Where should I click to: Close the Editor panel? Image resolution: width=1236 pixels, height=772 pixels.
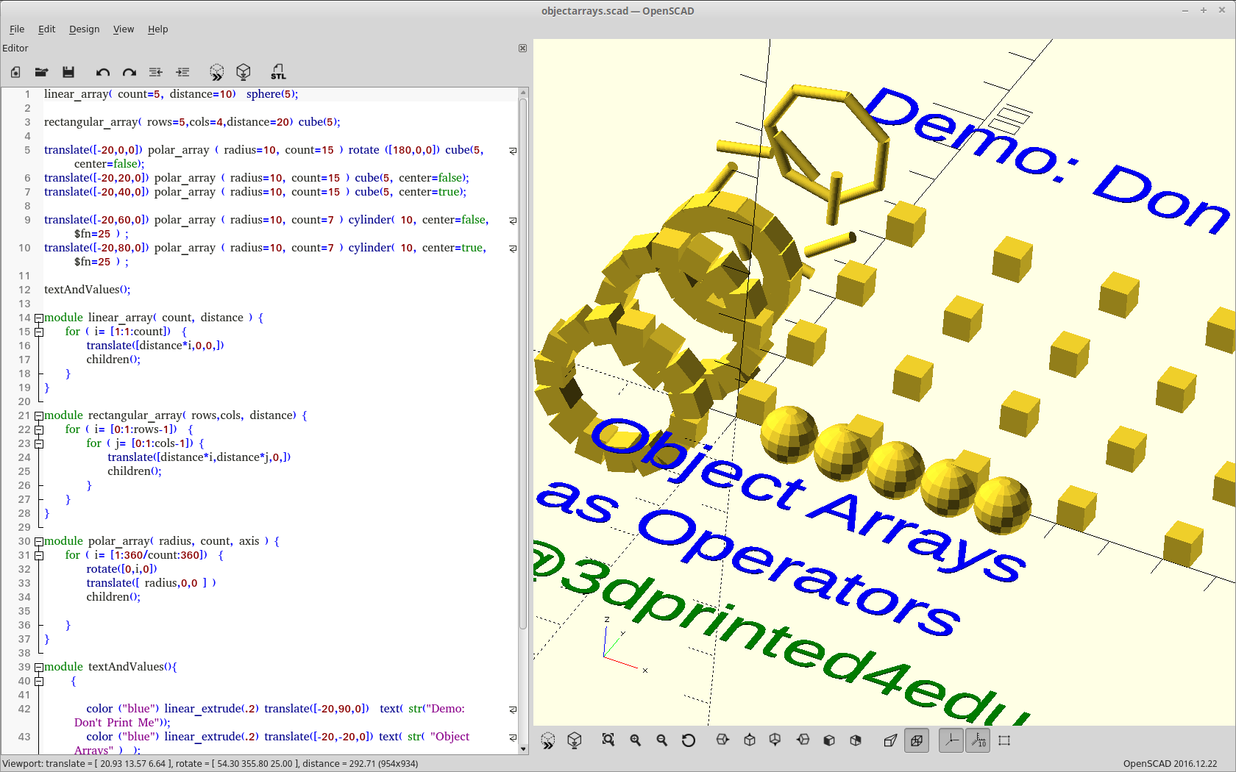[x=522, y=48]
